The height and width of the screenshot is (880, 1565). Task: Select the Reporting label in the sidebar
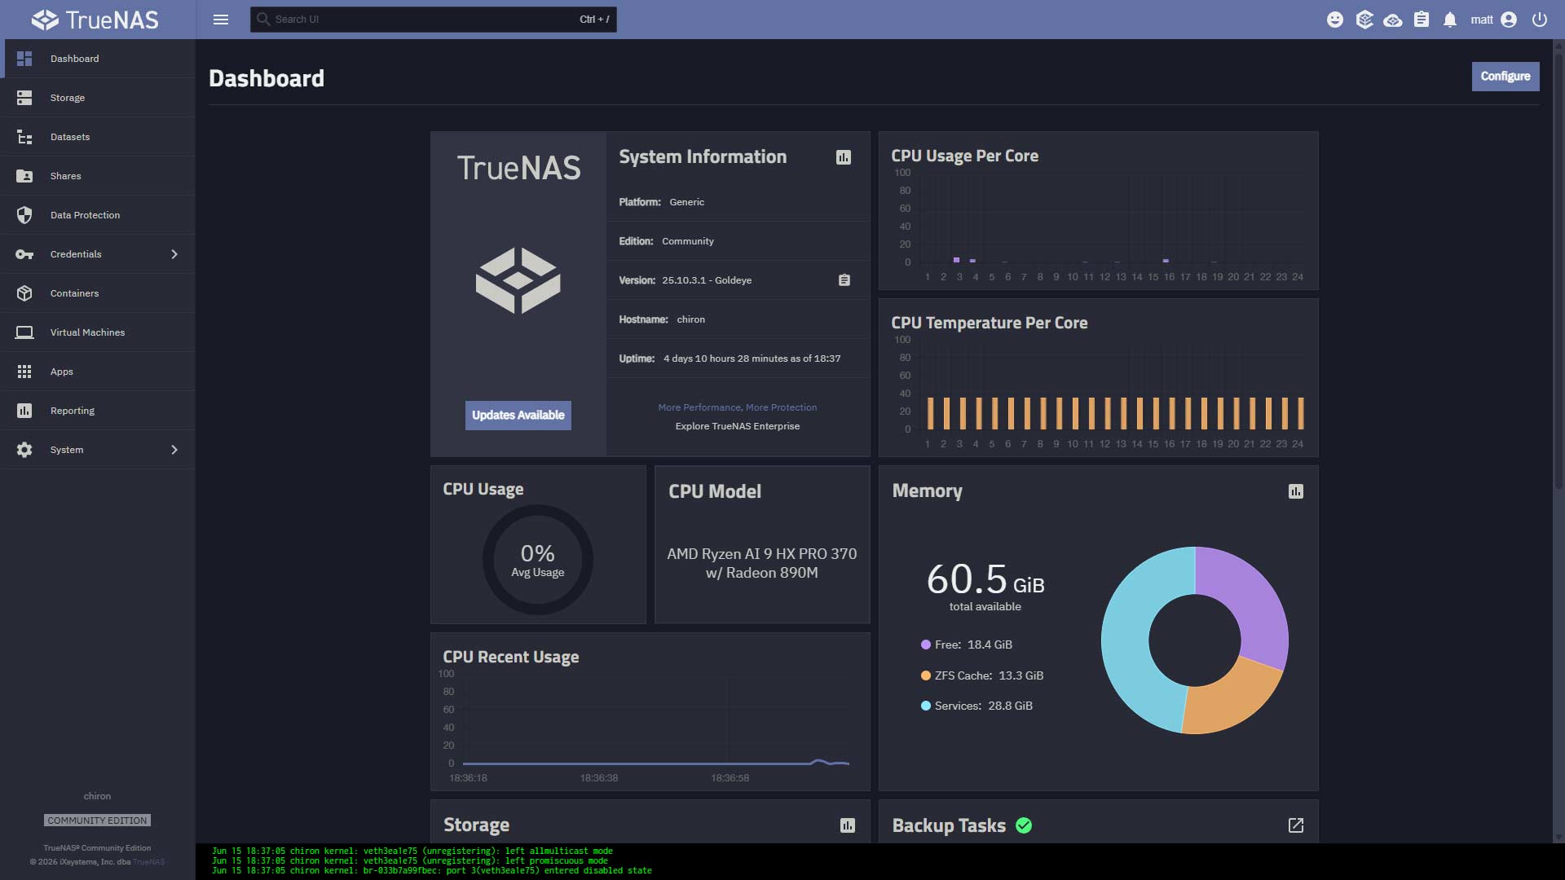coord(73,411)
